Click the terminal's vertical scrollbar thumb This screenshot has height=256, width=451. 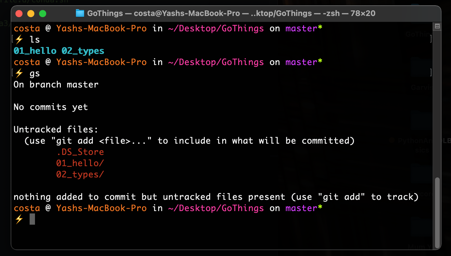pyautogui.click(x=437, y=212)
